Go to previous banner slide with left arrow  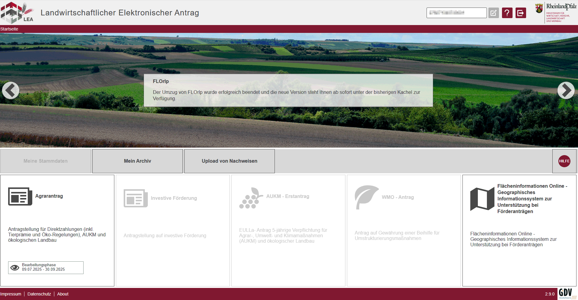[11, 90]
